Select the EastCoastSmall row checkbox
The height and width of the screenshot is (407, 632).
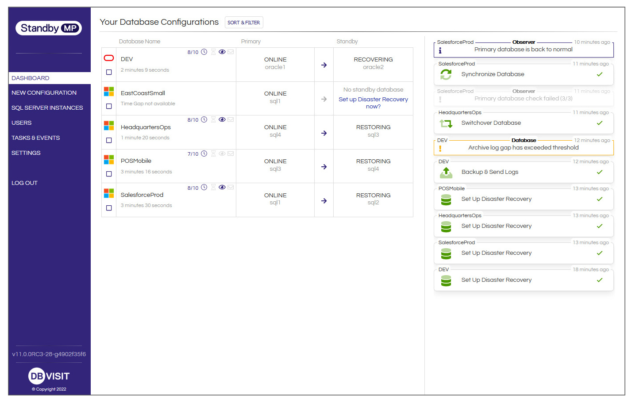coord(109,106)
